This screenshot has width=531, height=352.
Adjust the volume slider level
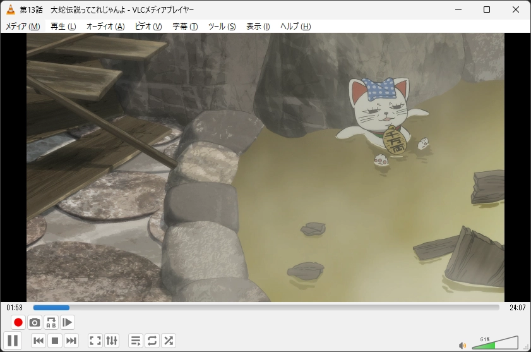coord(496,344)
